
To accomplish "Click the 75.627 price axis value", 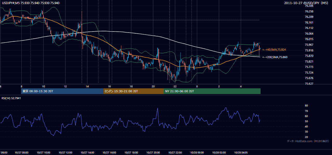I will [x=309, y=84].
